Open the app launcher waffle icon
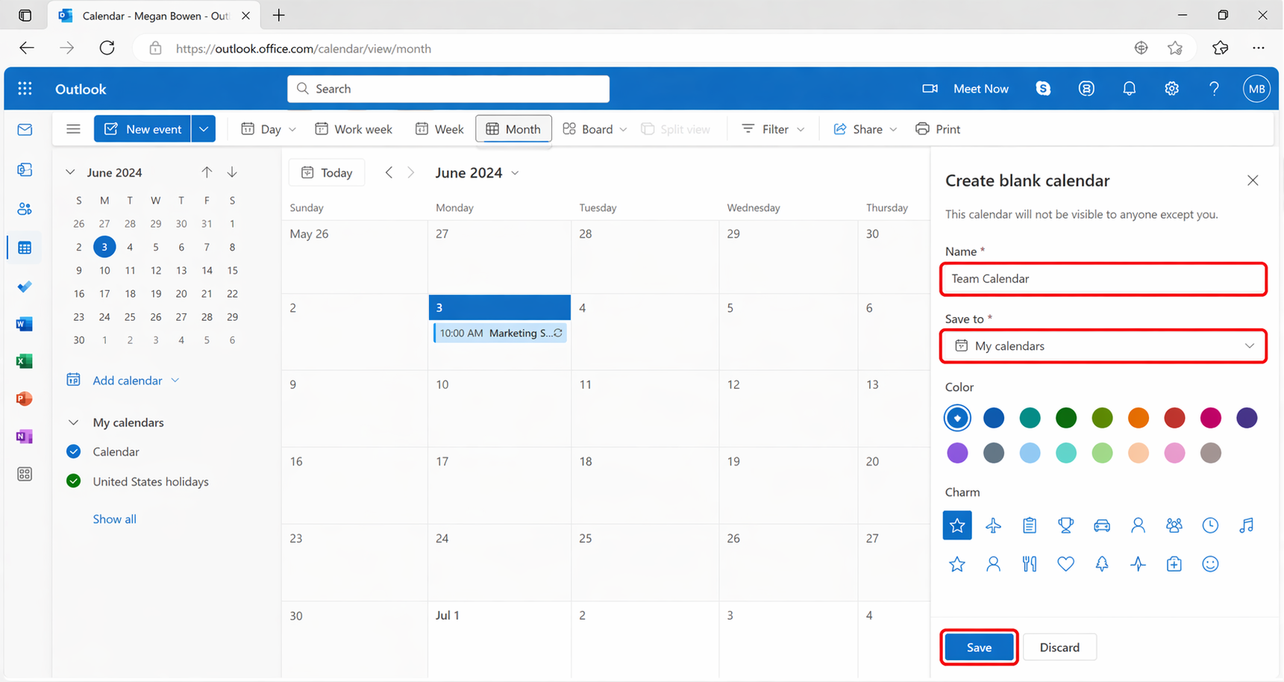 tap(25, 89)
